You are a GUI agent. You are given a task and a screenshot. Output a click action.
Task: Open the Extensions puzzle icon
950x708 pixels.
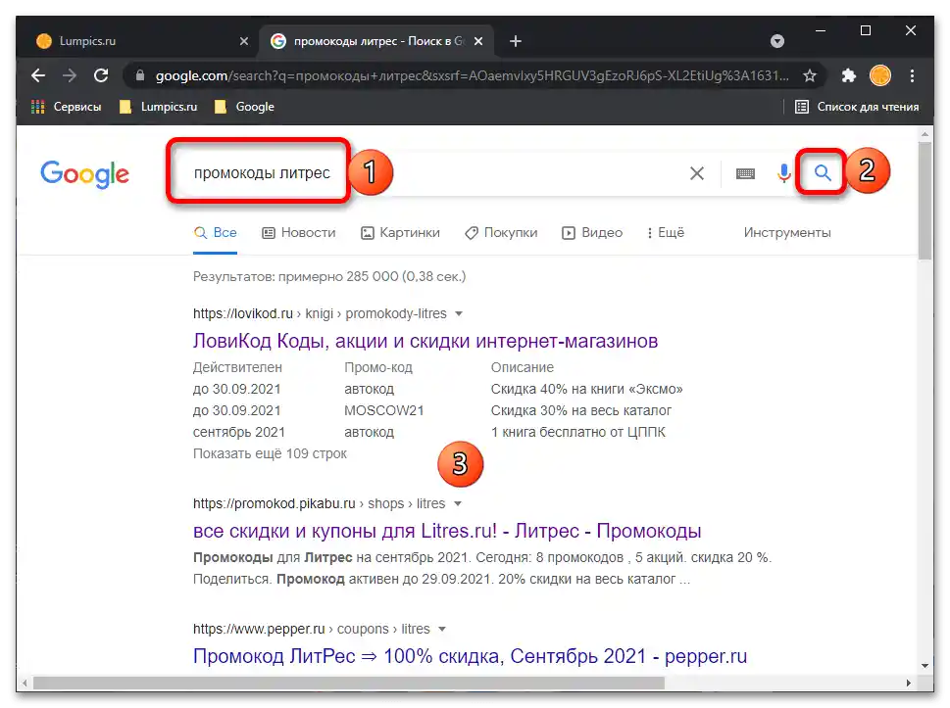848,75
